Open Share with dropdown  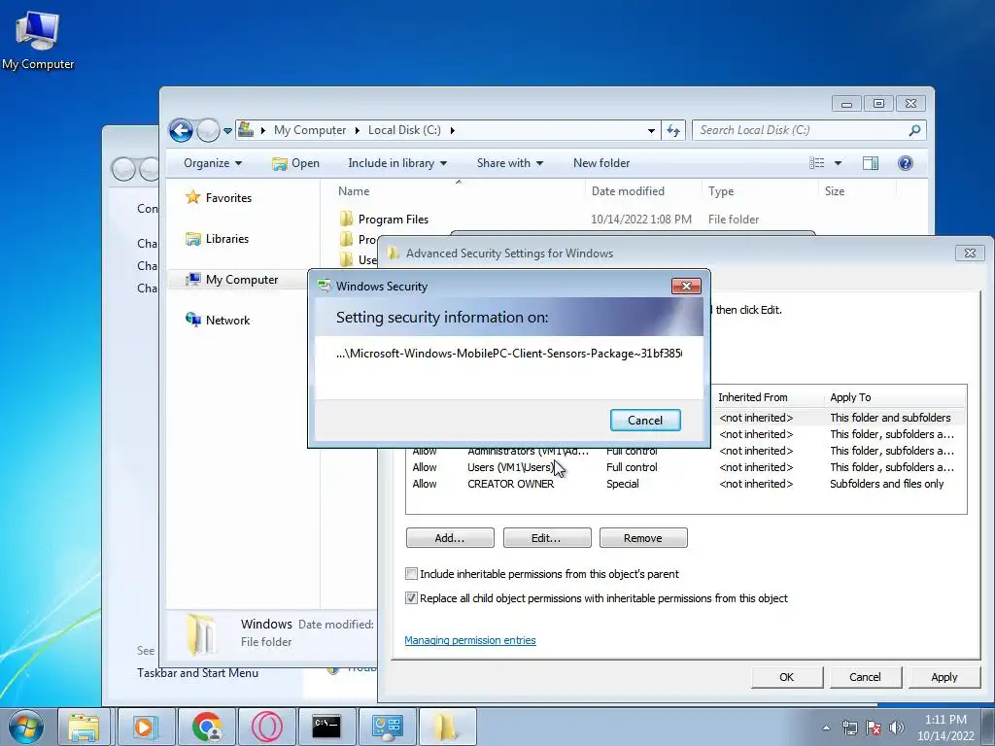pyautogui.click(x=509, y=163)
